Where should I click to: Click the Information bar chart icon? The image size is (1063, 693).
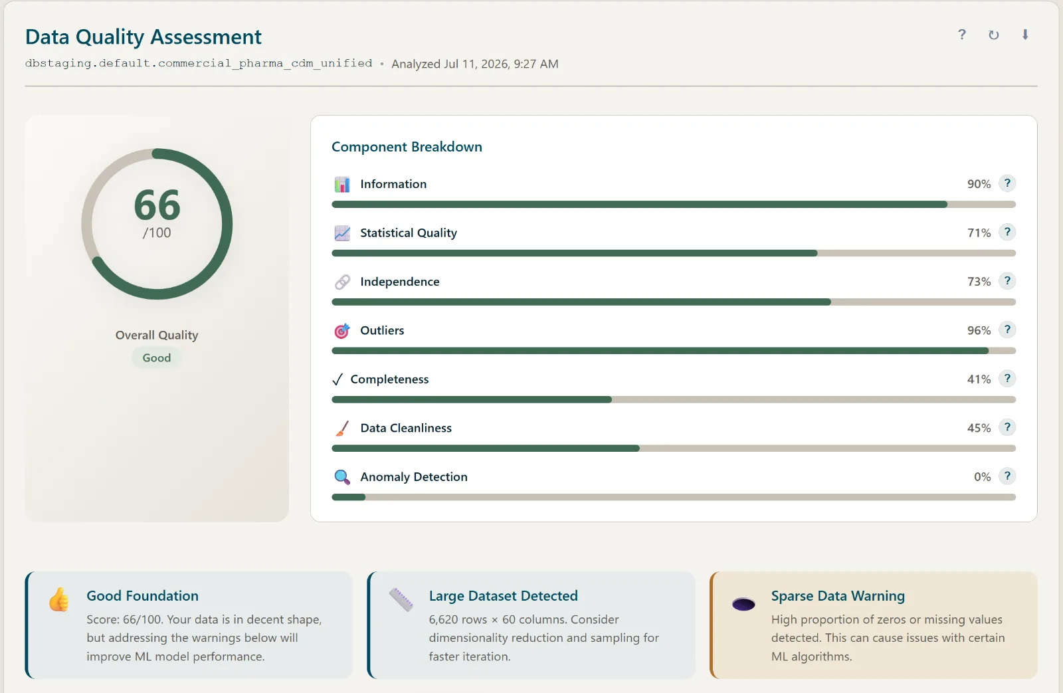342,184
